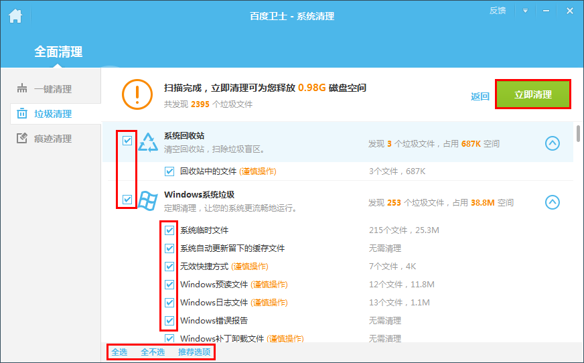Click the 返回 link
This screenshot has height=363, width=584.
pyautogui.click(x=480, y=96)
